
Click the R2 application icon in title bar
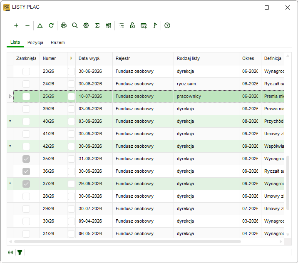7,7
